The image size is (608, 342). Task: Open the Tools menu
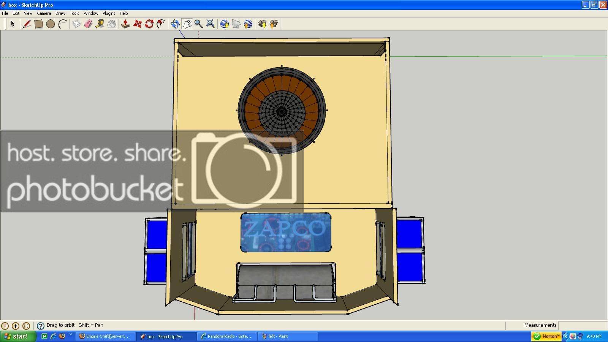pyautogui.click(x=74, y=13)
